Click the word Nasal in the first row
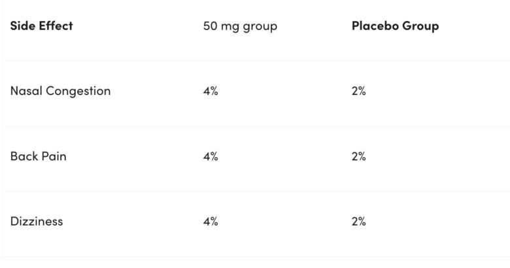 pyautogui.click(x=25, y=91)
